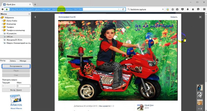Click the green padlock site security icon
The image size is (207, 111).
(7, 9)
